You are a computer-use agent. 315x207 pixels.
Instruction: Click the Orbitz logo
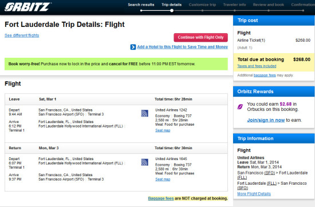point(27,7)
